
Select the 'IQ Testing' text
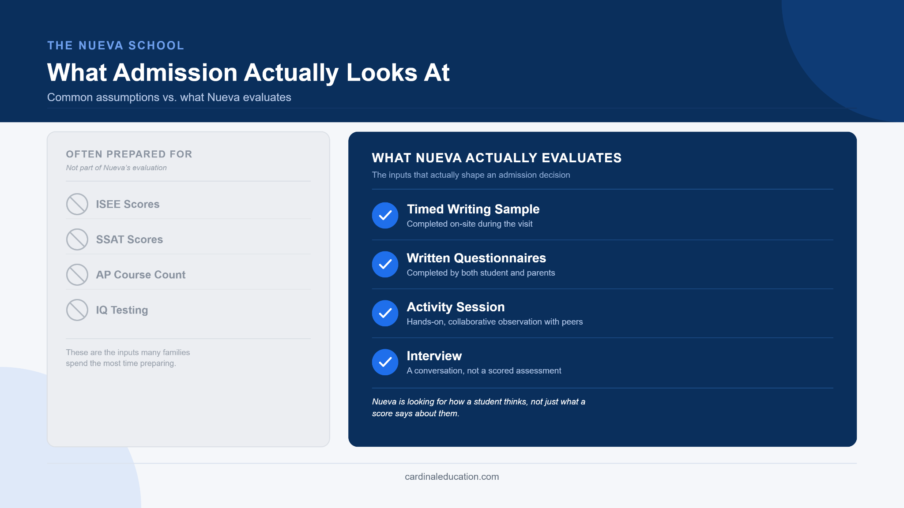pyautogui.click(x=122, y=310)
